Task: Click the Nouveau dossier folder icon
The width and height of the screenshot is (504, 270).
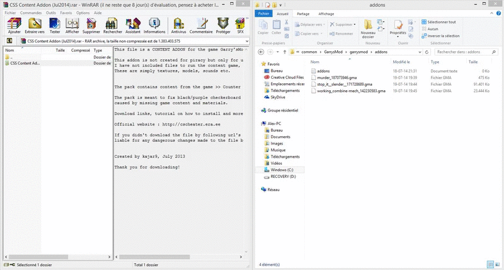Action: pos(368,28)
